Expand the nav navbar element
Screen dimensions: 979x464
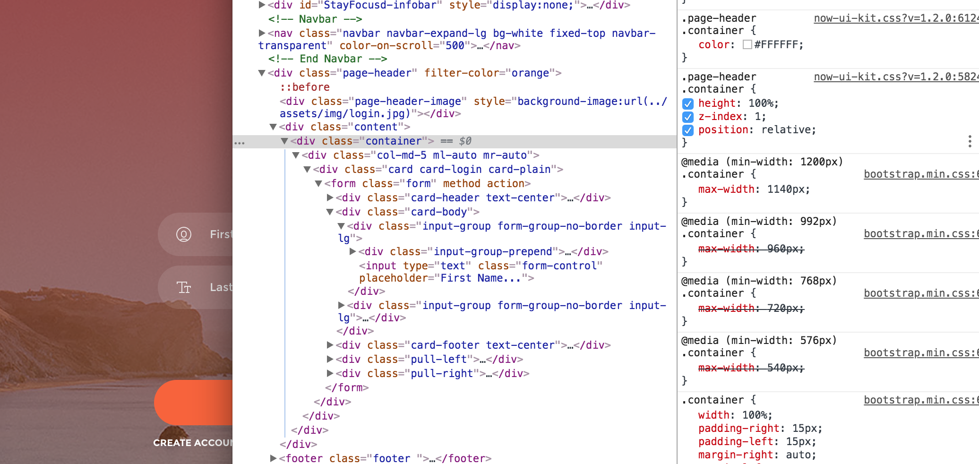pyautogui.click(x=262, y=33)
